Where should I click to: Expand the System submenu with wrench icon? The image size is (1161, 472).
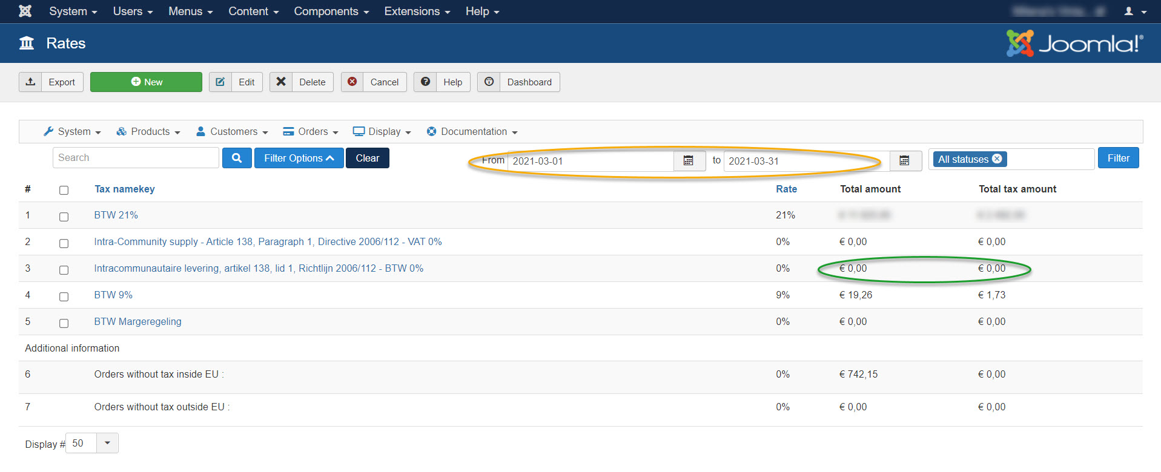pyautogui.click(x=72, y=131)
